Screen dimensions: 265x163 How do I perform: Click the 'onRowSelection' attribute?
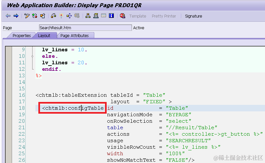[130, 121]
